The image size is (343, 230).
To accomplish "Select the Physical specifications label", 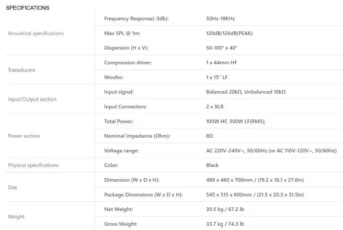I will 33,165.
